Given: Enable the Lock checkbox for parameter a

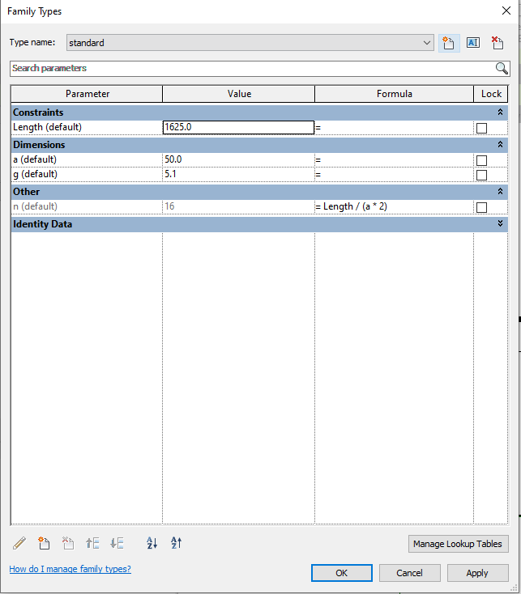Looking at the screenshot, I should pos(481,160).
